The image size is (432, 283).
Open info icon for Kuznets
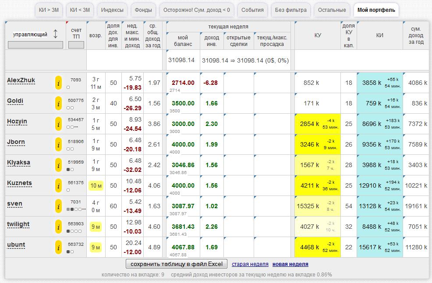[58, 185]
